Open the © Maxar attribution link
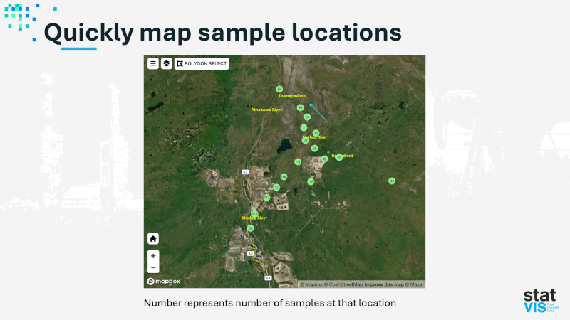The height and width of the screenshot is (320, 570). coord(415,284)
